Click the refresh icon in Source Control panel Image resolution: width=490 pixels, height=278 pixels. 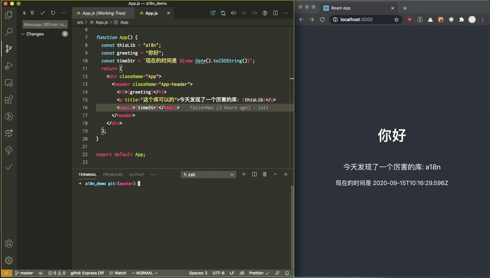[53, 13]
